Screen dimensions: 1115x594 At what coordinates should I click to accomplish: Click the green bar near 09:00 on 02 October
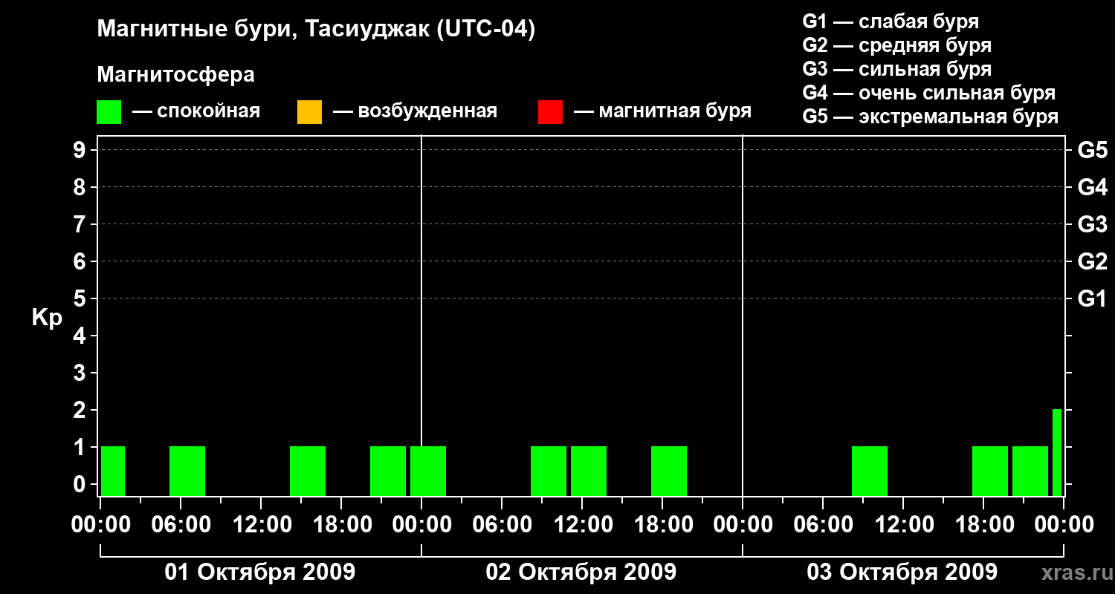point(549,471)
